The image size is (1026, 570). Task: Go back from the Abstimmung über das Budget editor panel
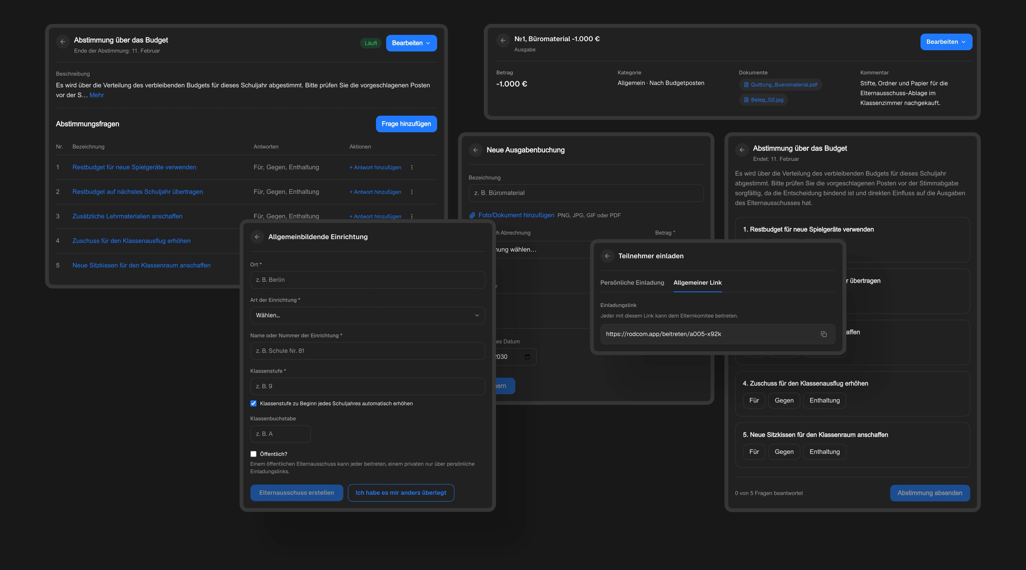[63, 42]
